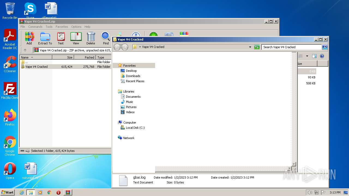The height and width of the screenshot is (196, 349).
Task: Refresh the Vape V4 Cracked folder
Action: (x=257, y=47)
